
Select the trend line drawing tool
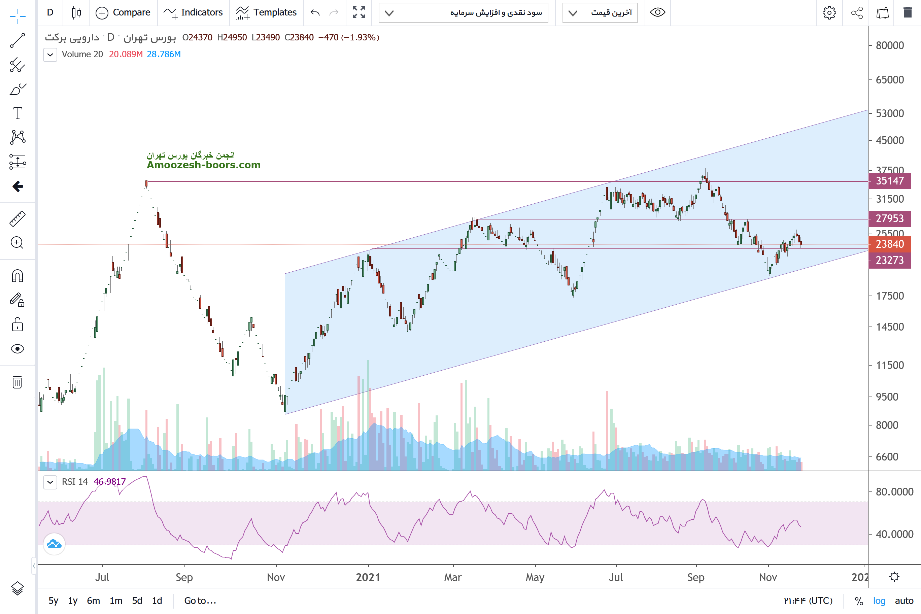(17, 40)
